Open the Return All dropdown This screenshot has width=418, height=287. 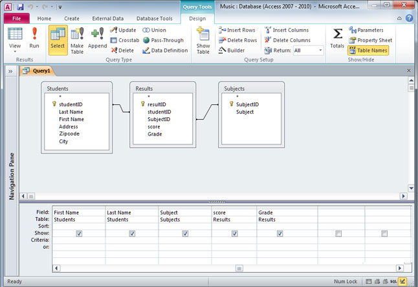pyautogui.click(x=320, y=50)
